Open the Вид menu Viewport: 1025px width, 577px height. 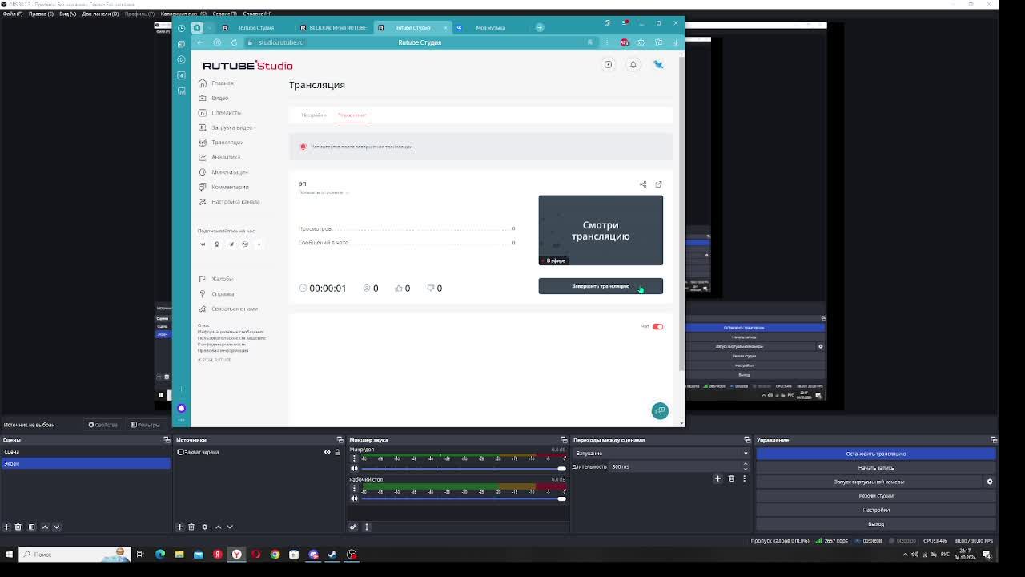(x=67, y=14)
